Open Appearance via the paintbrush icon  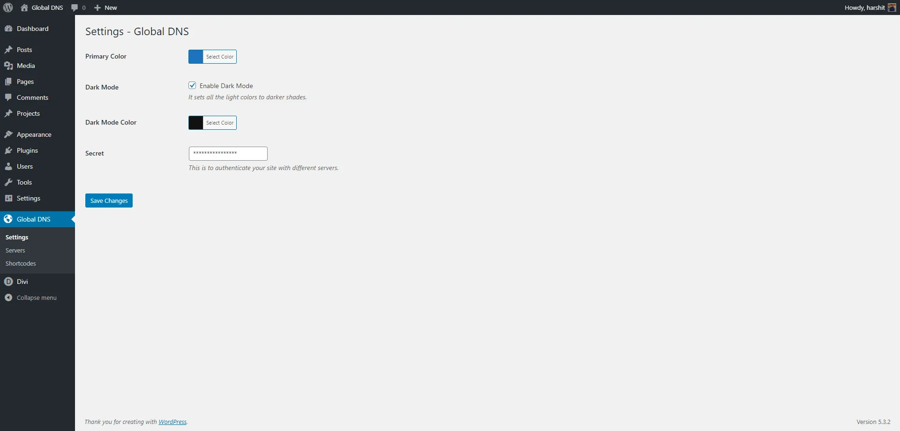pyautogui.click(x=9, y=134)
